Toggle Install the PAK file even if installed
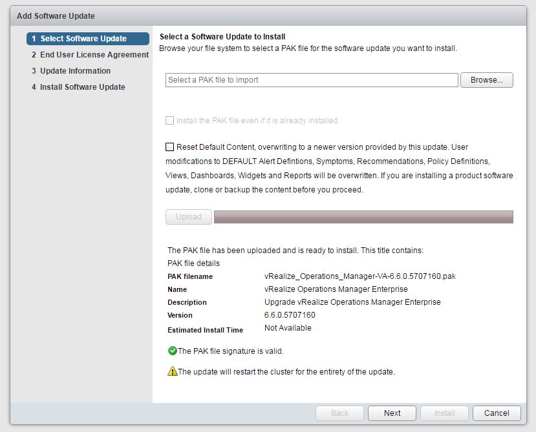 [x=170, y=121]
